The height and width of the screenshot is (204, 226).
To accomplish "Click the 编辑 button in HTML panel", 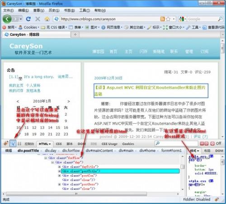I will click(x=9, y=150).
